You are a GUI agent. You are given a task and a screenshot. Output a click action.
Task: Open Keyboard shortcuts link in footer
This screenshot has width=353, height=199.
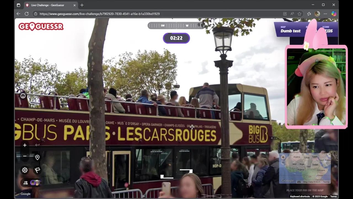pyautogui.click(x=300, y=197)
